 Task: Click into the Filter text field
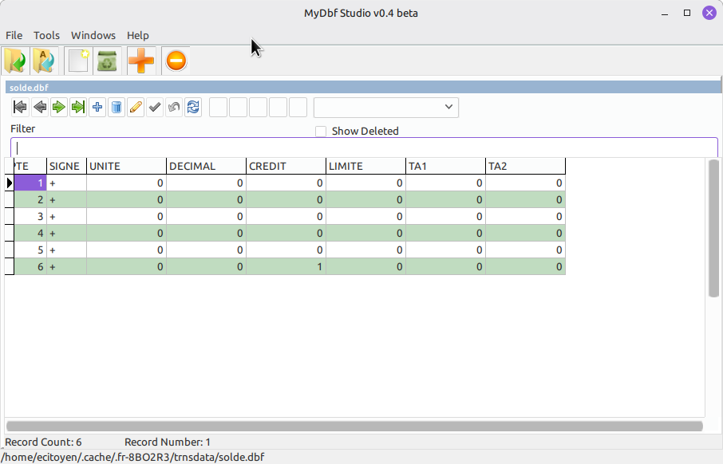click(x=364, y=147)
